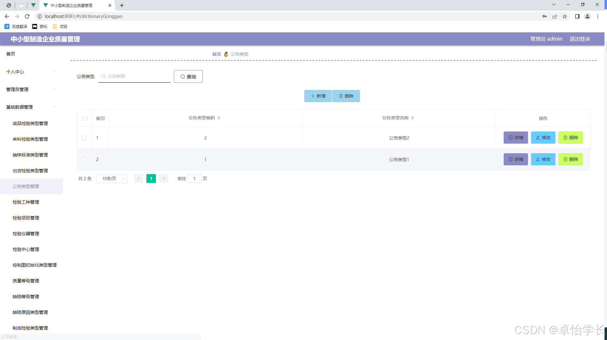Click 修改 pencil for row 公告类型2

coord(543,138)
